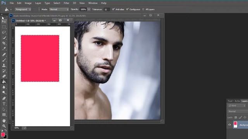Select the Pen tool
248x139 pixels.
(x=4, y=98)
